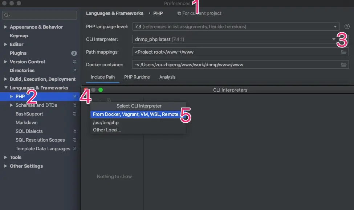Select Other Local... interpreter option
This screenshot has width=354, height=210.
[138, 130]
